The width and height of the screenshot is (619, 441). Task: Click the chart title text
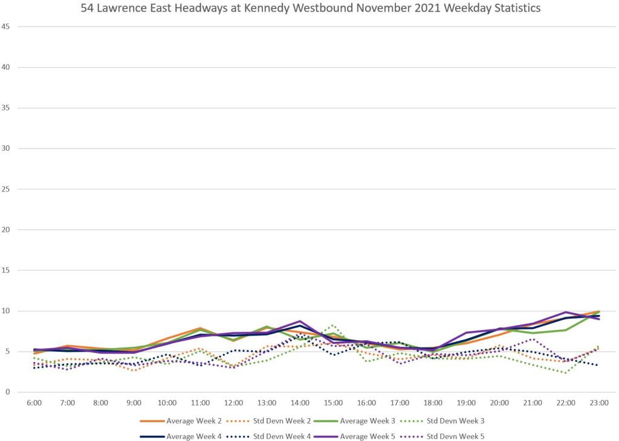pos(311,9)
